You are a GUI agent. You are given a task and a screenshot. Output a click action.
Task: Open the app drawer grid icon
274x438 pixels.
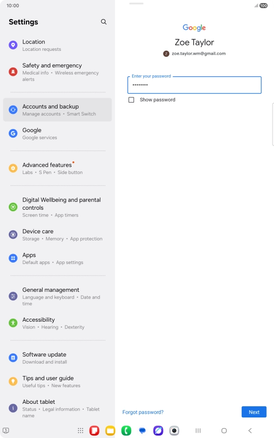81,431
